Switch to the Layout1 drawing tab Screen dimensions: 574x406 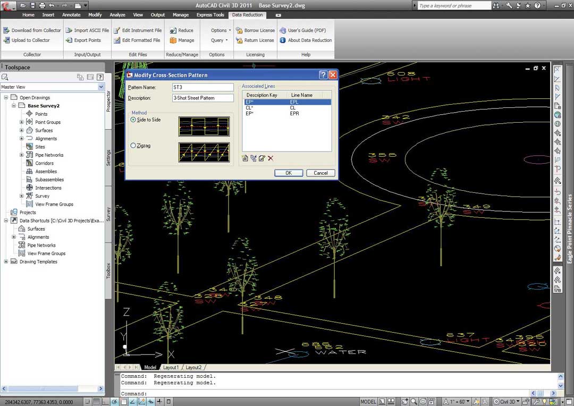pos(171,367)
